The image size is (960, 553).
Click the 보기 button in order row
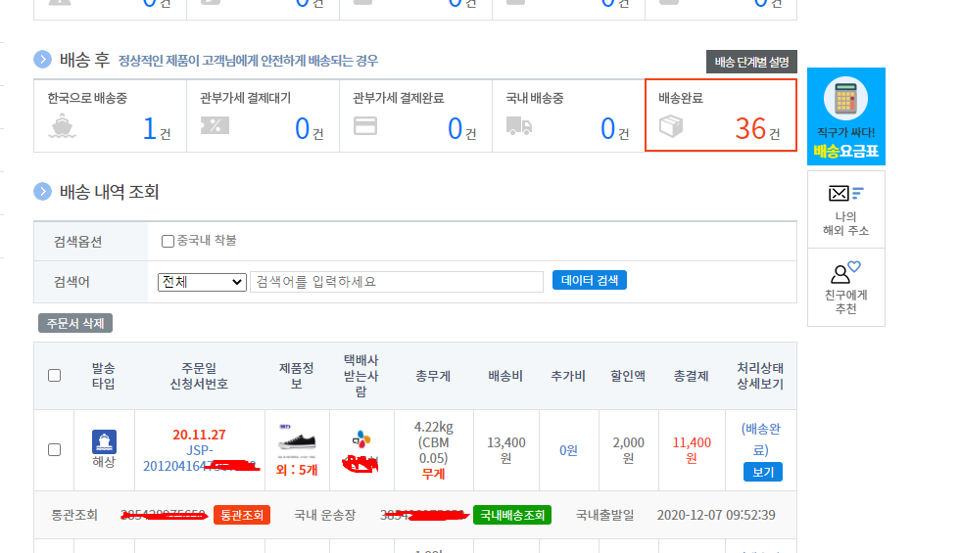click(763, 472)
